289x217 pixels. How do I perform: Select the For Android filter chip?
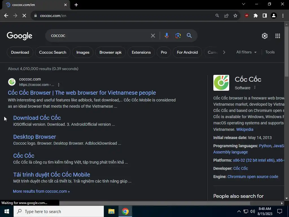tap(187, 52)
